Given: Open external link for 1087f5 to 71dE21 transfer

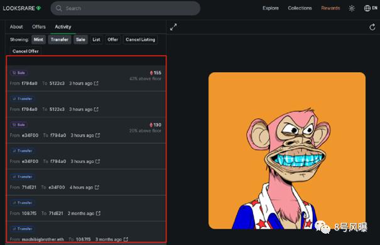Looking at the screenshot, I should pyautogui.click(x=98, y=213).
